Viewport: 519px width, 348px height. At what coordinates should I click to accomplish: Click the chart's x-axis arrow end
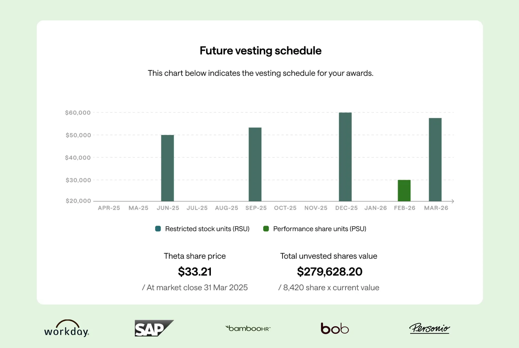pos(452,201)
